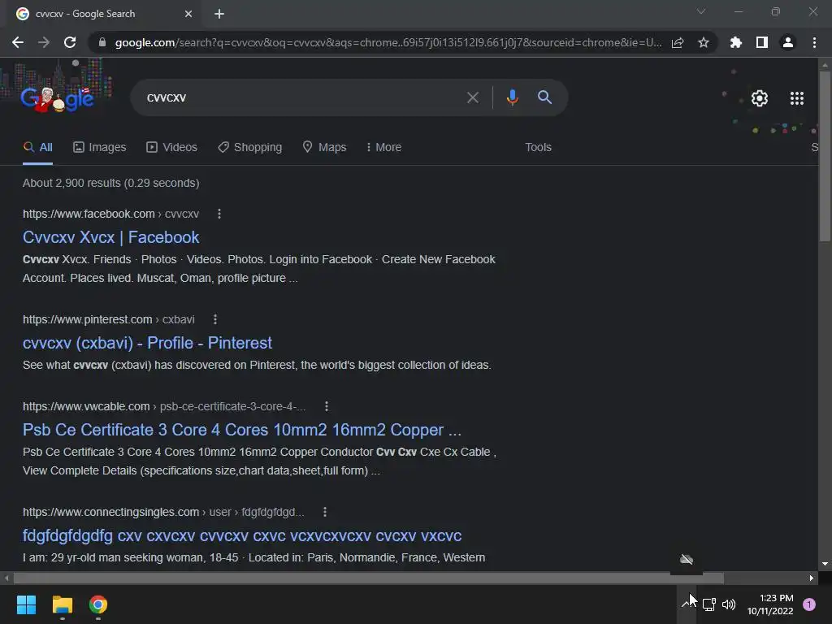Image resolution: width=832 pixels, height=624 pixels.
Task: Open site info lock icon
Action: (102, 42)
